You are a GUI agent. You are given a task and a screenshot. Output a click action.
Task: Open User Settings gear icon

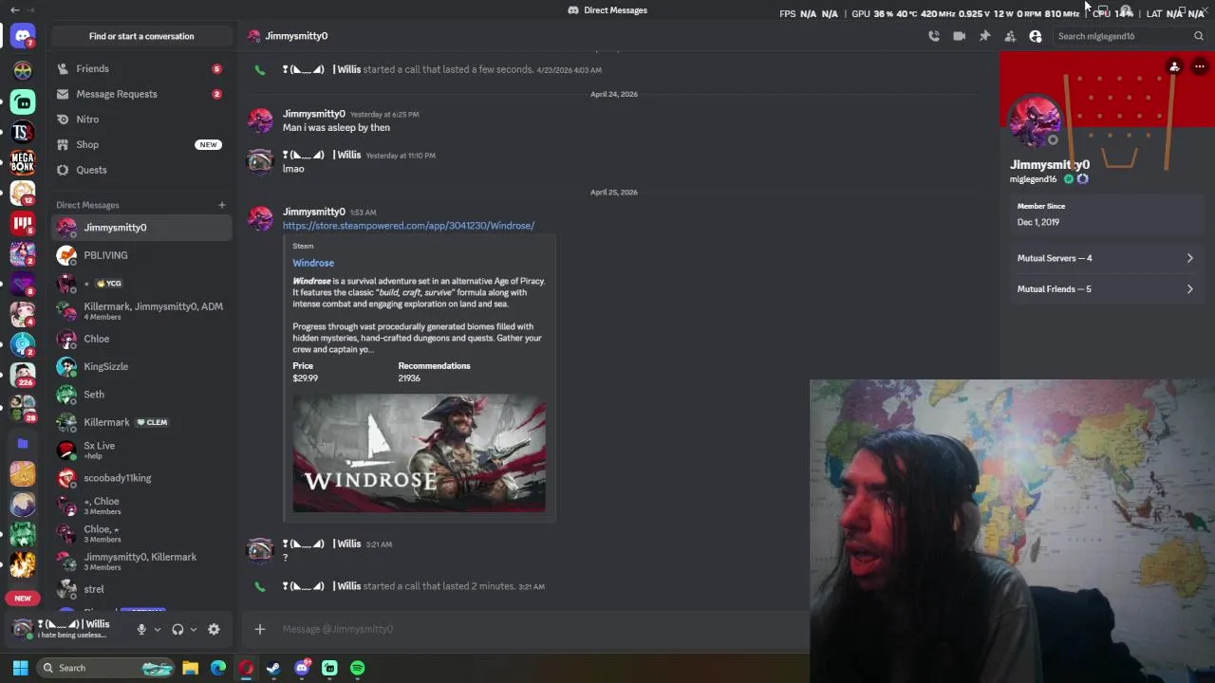[214, 629]
